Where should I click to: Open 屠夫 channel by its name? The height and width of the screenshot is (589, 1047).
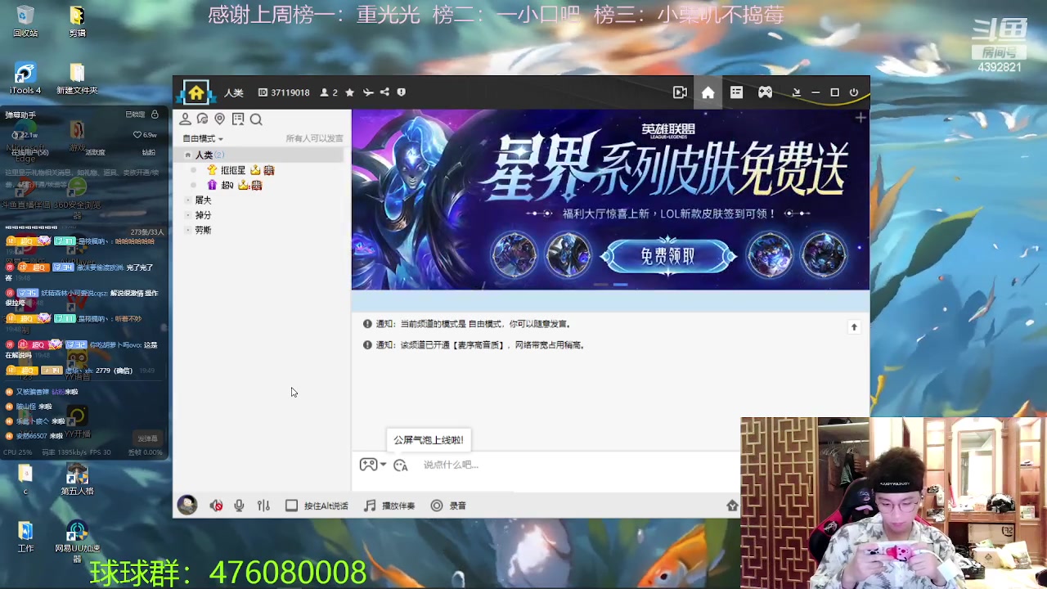coord(203,200)
